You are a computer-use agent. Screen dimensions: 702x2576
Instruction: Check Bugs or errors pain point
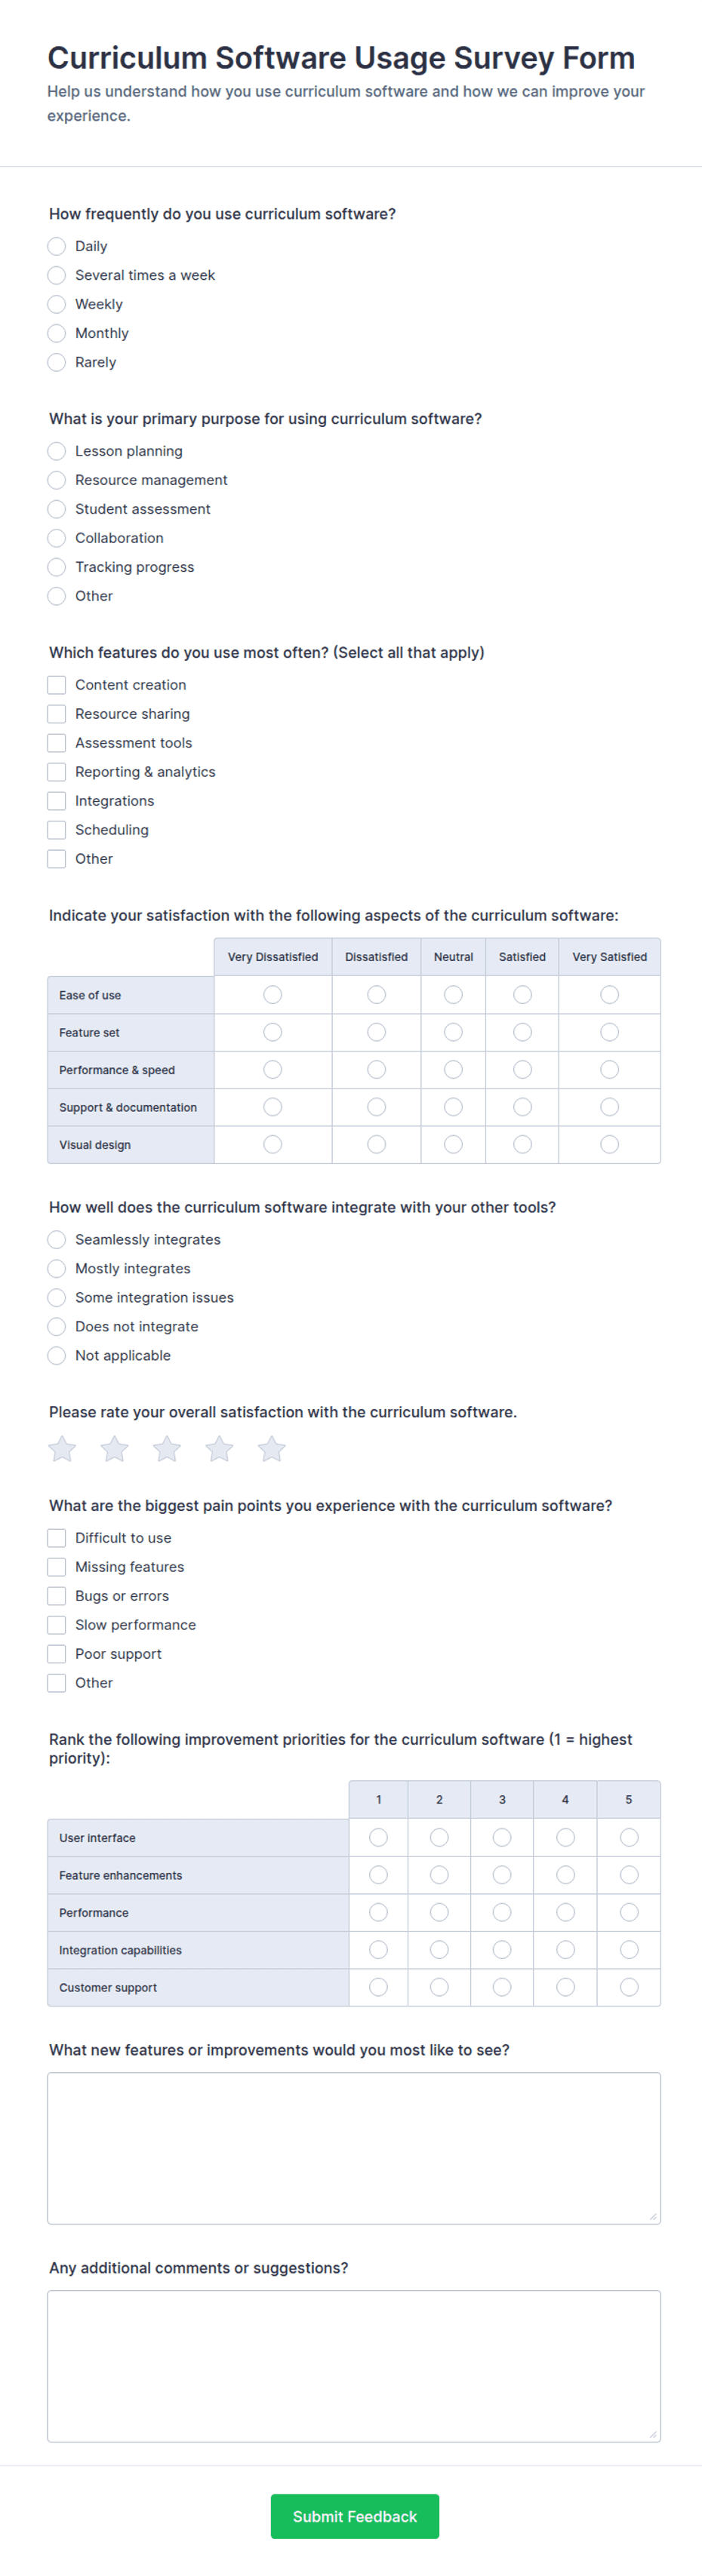coord(57,1596)
